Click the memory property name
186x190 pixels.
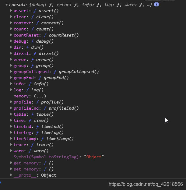(21, 96)
